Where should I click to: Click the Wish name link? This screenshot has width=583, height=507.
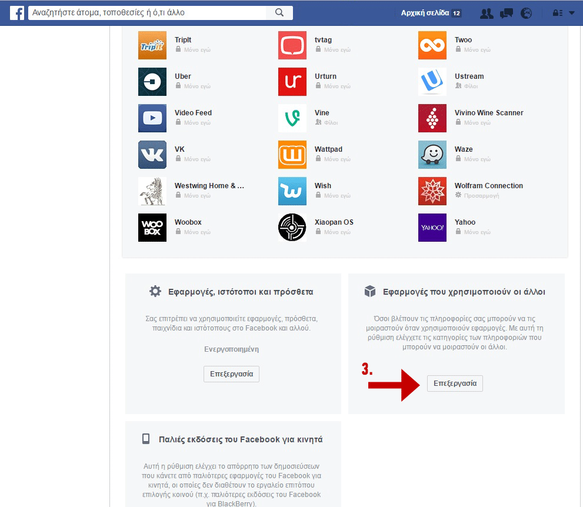coord(323,185)
